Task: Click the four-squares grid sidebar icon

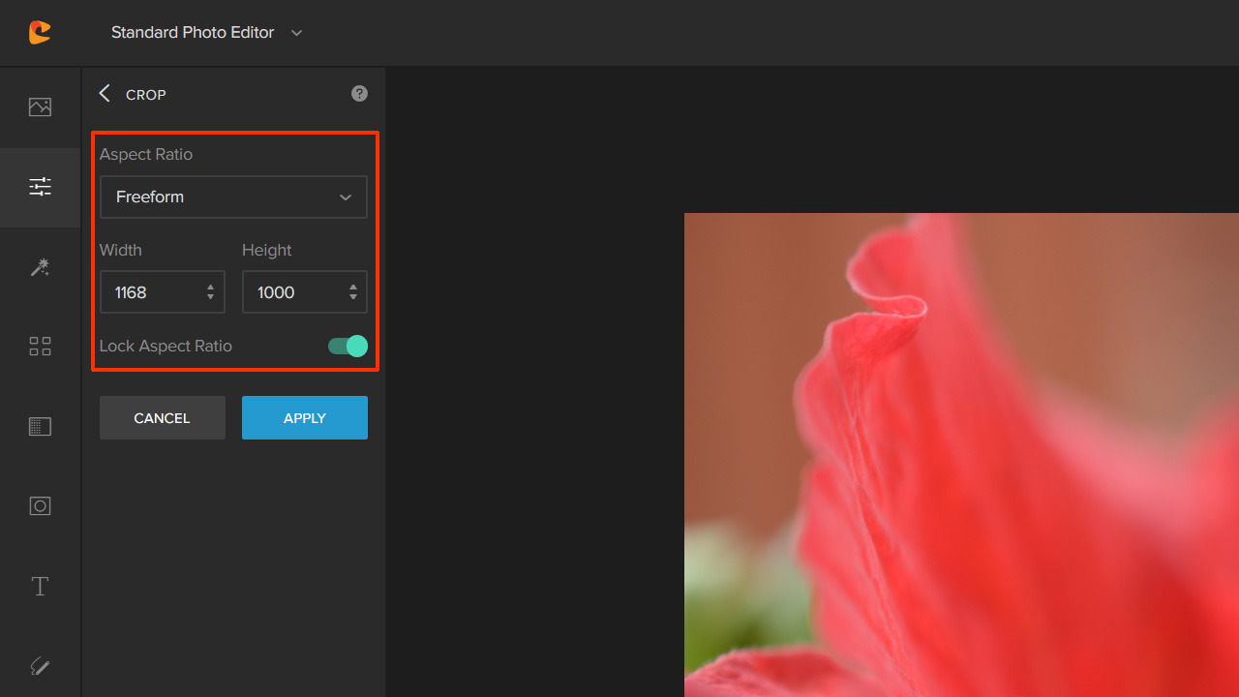Action: tap(40, 347)
